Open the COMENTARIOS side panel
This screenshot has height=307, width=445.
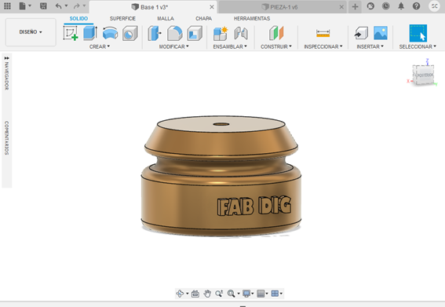pos(6,137)
